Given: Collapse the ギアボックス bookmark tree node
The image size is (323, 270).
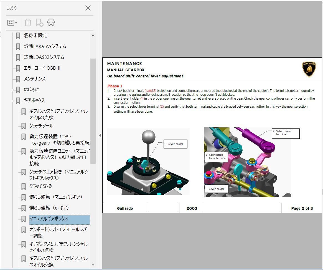Looking at the screenshot, I should (x=13, y=101).
